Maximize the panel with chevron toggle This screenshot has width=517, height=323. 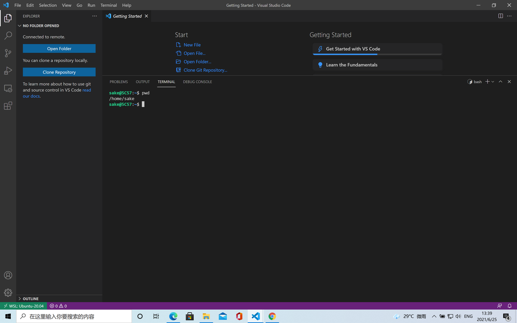coord(500,81)
